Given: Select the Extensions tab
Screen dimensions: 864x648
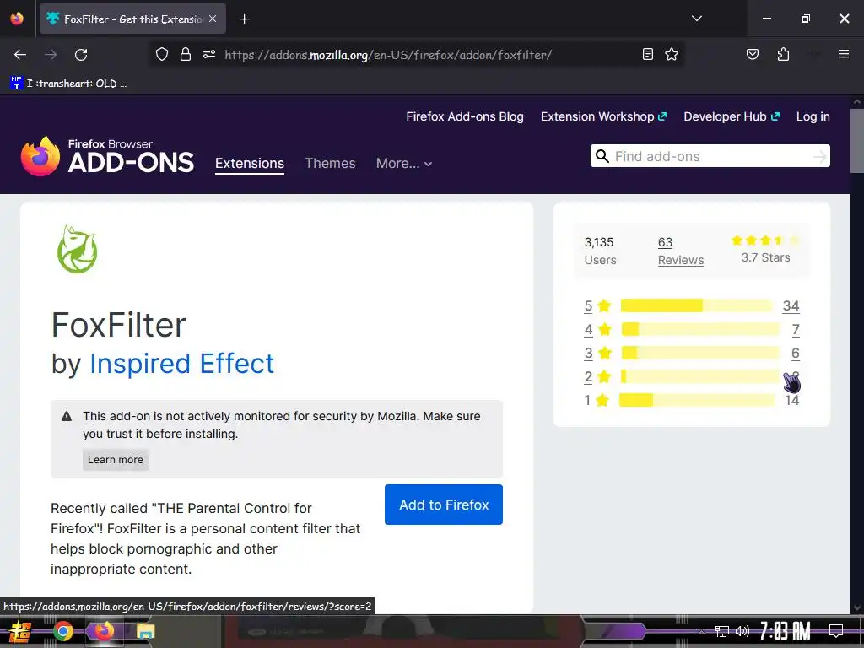Looking at the screenshot, I should [250, 164].
